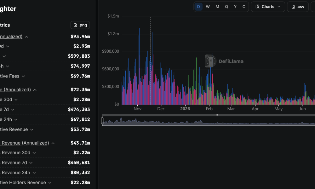Select the daily D interval
Viewport: 315px width, 189px height.
[198, 7]
